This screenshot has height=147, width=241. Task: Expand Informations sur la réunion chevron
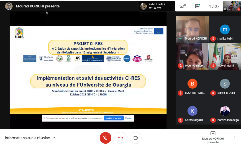54,138
